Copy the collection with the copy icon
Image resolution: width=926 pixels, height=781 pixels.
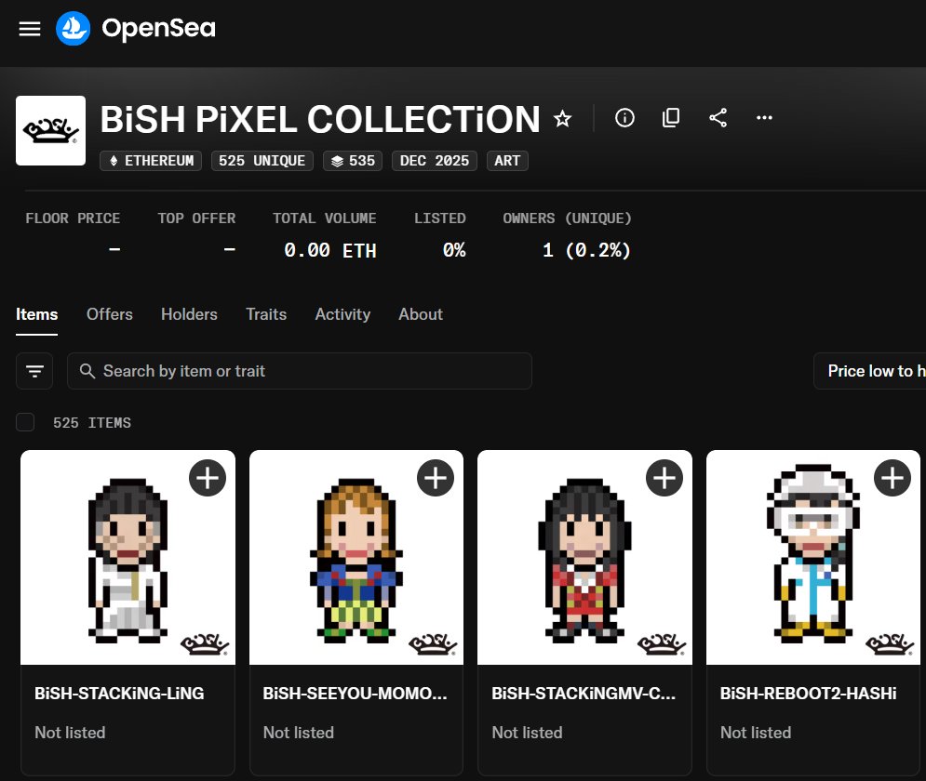[671, 118]
